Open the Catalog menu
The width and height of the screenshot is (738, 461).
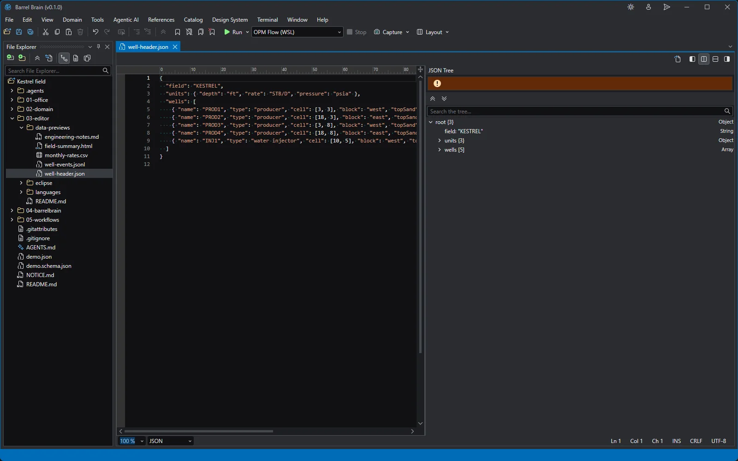coord(193,20)
